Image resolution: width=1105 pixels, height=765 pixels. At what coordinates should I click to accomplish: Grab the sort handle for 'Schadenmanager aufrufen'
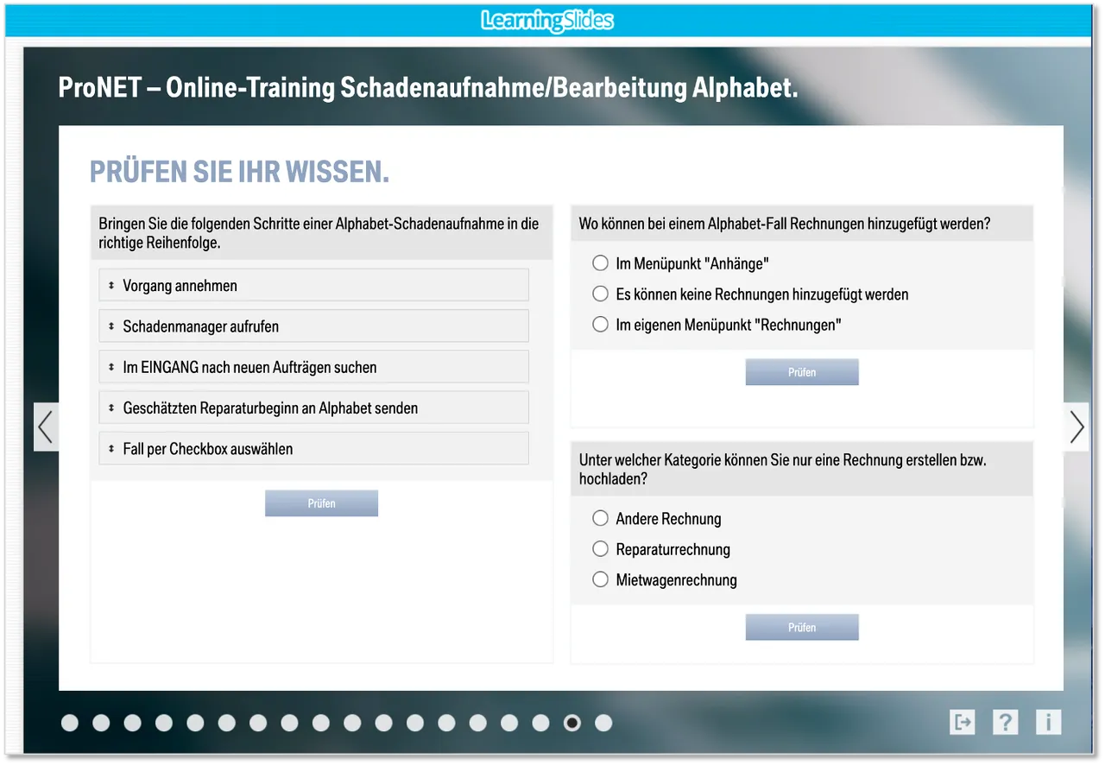click(x=111, y=326)
